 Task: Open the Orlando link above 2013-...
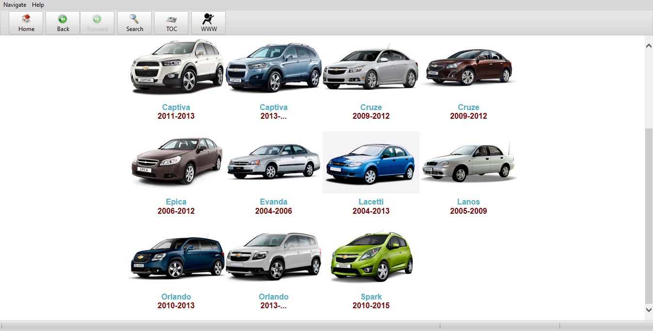pos(274,297)
